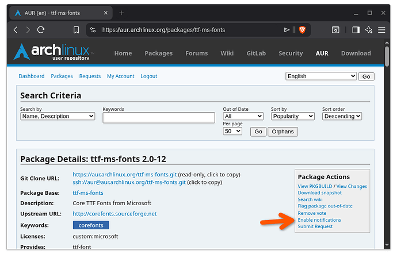Image resolution: width=397 pixels, height=262 pixels.
Task: Bookmark this page using the bookmark icon
Action: tap(76, 30)
